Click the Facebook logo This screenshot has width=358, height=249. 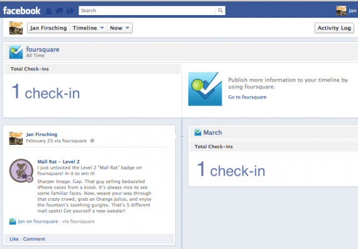coord(22,11)
